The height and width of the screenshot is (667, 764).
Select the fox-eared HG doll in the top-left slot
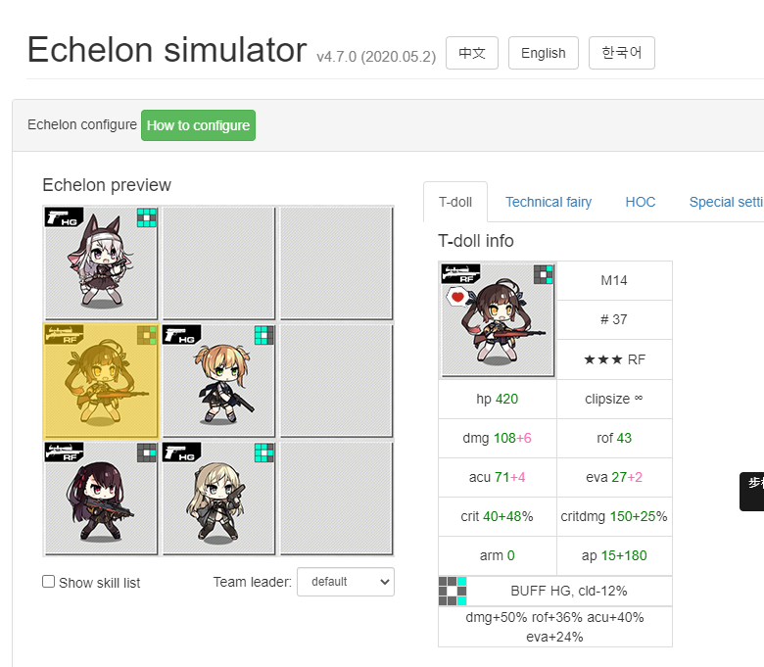click(x=101, y=263)
